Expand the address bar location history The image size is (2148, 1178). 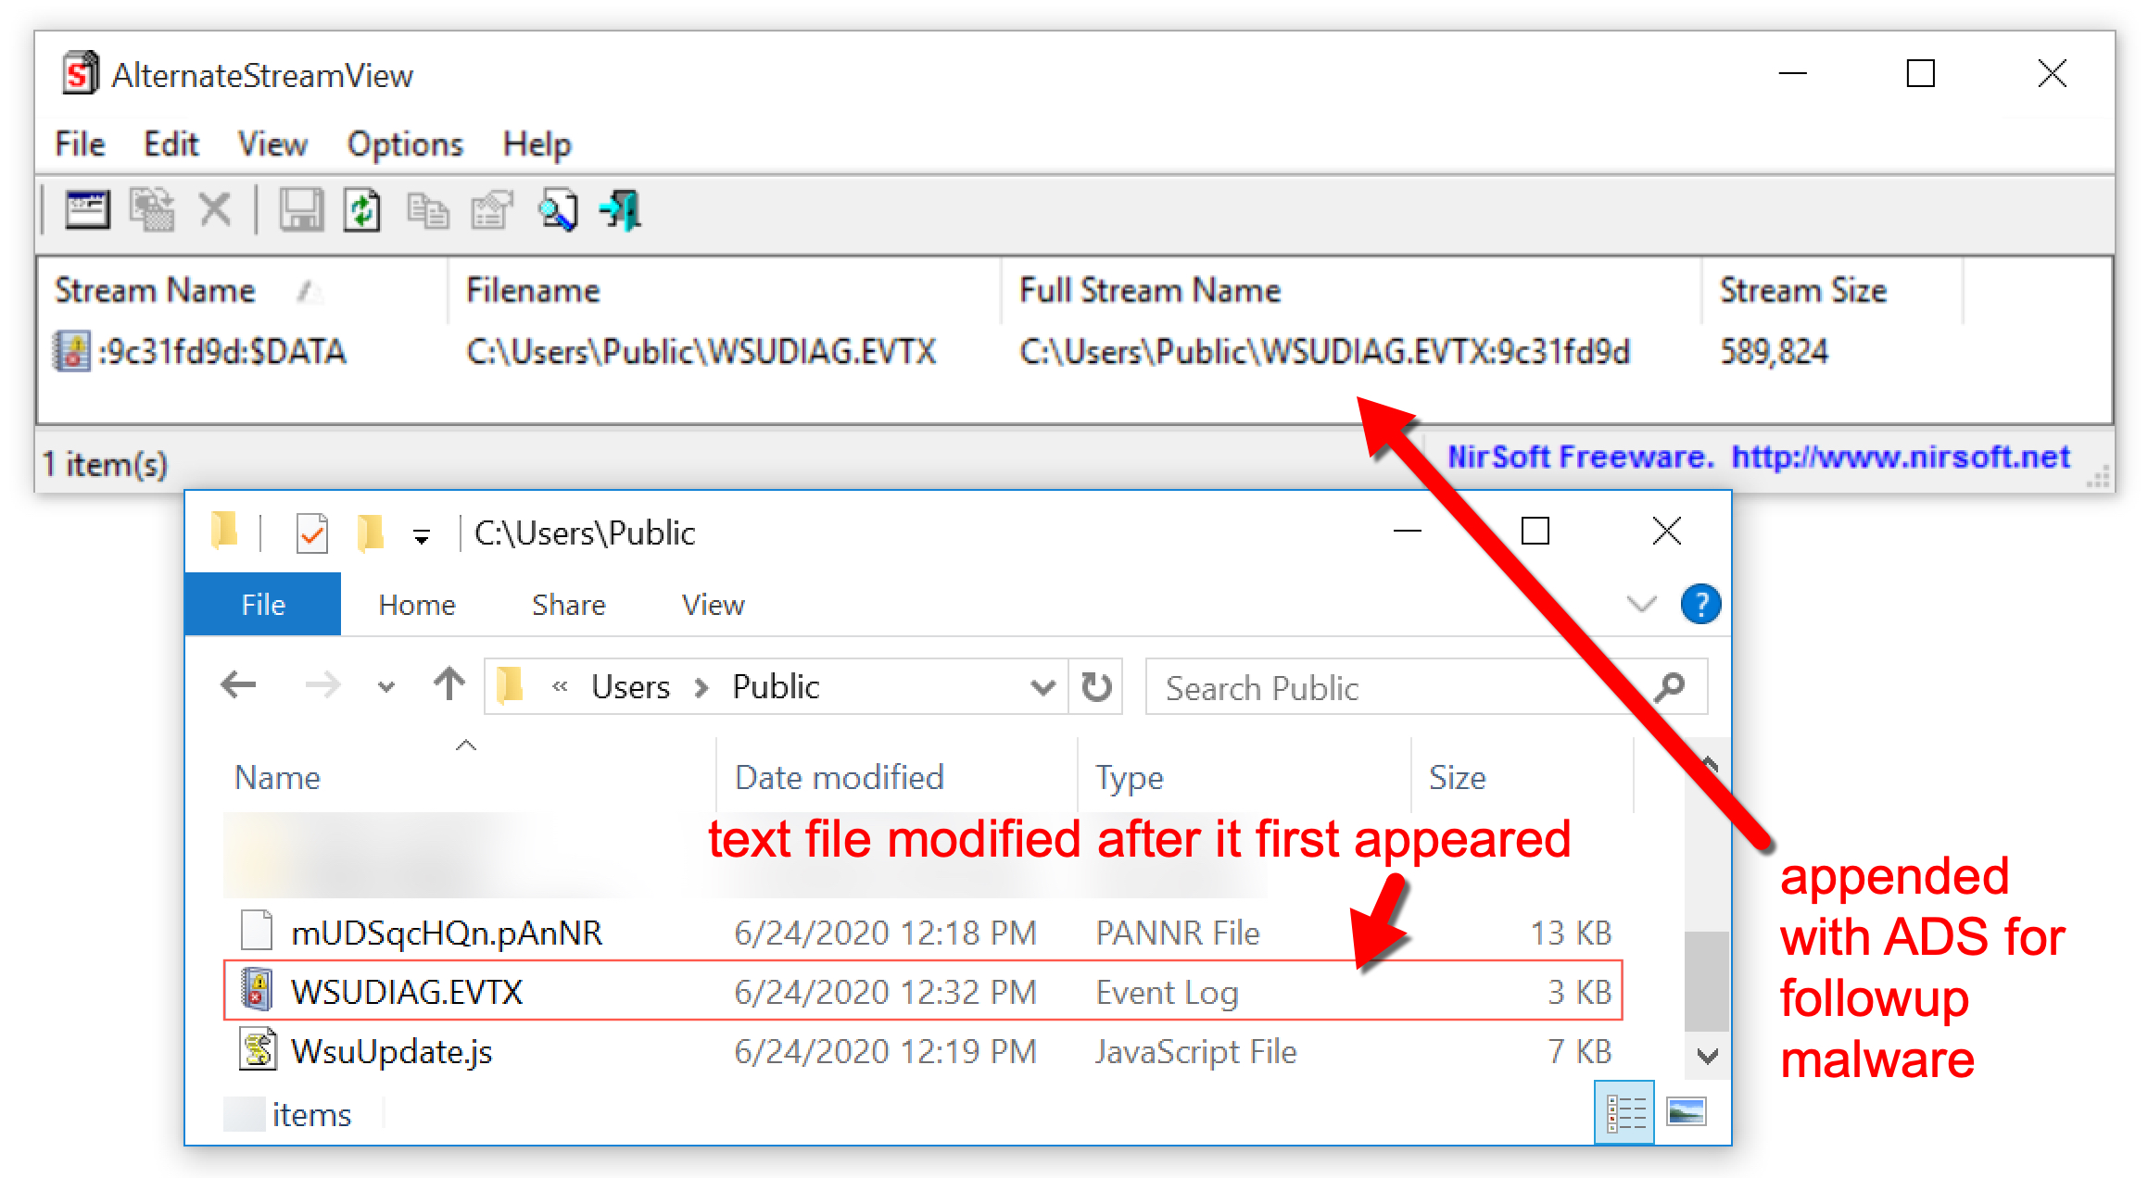tap(1043, 686)
